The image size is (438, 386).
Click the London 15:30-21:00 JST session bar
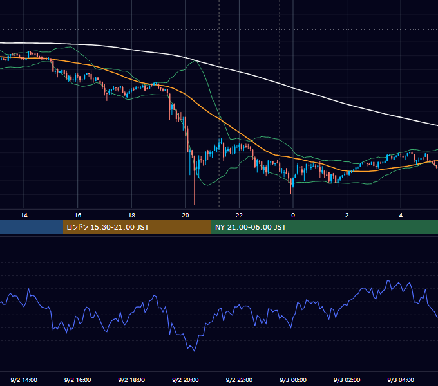(137, 227)
